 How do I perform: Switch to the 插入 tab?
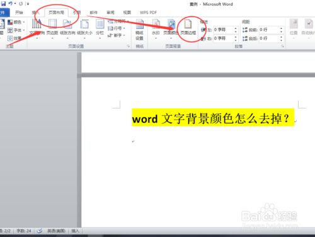pyautogui.click(x=35, y=13)
